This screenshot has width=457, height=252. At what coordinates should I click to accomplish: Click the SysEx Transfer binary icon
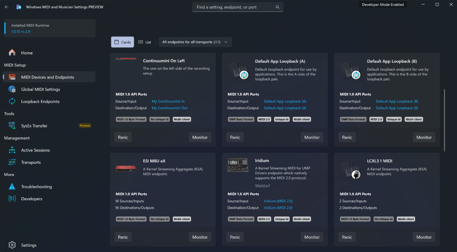click(12, 126)
